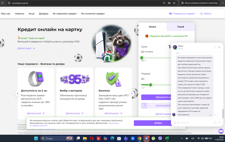Close the Ольга chat window
Screen dimensions: 225x142
[219, 47]
